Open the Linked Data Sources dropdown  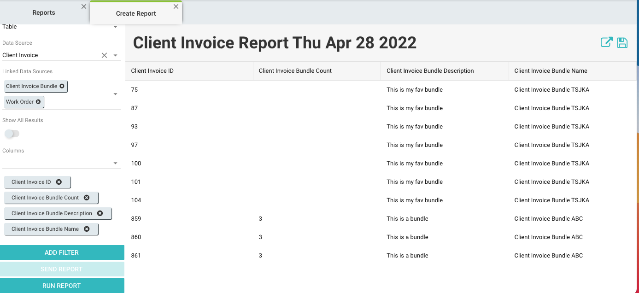point(115,94)
